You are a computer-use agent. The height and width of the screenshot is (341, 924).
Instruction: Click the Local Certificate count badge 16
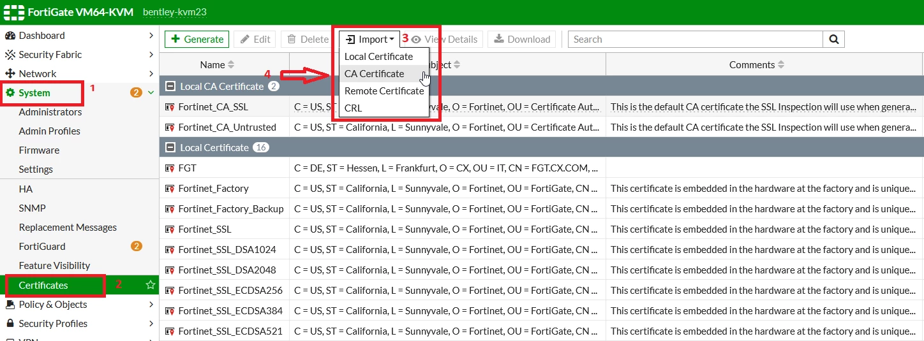(261, 147)
